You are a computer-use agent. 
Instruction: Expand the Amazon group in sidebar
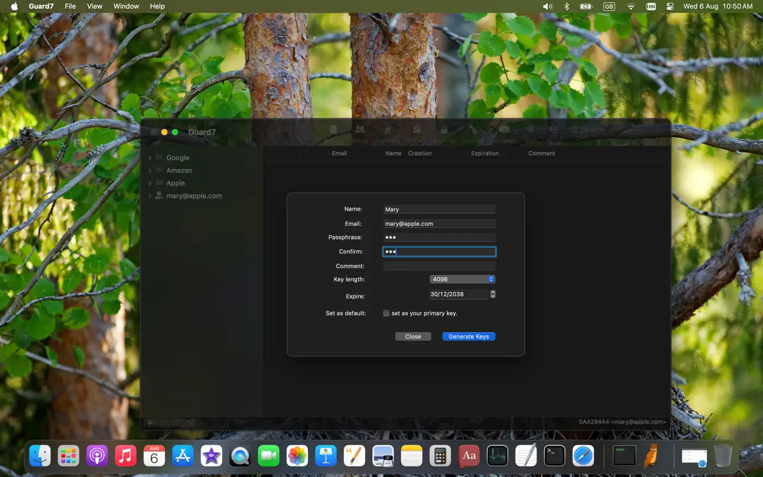[x=150, y=170]
